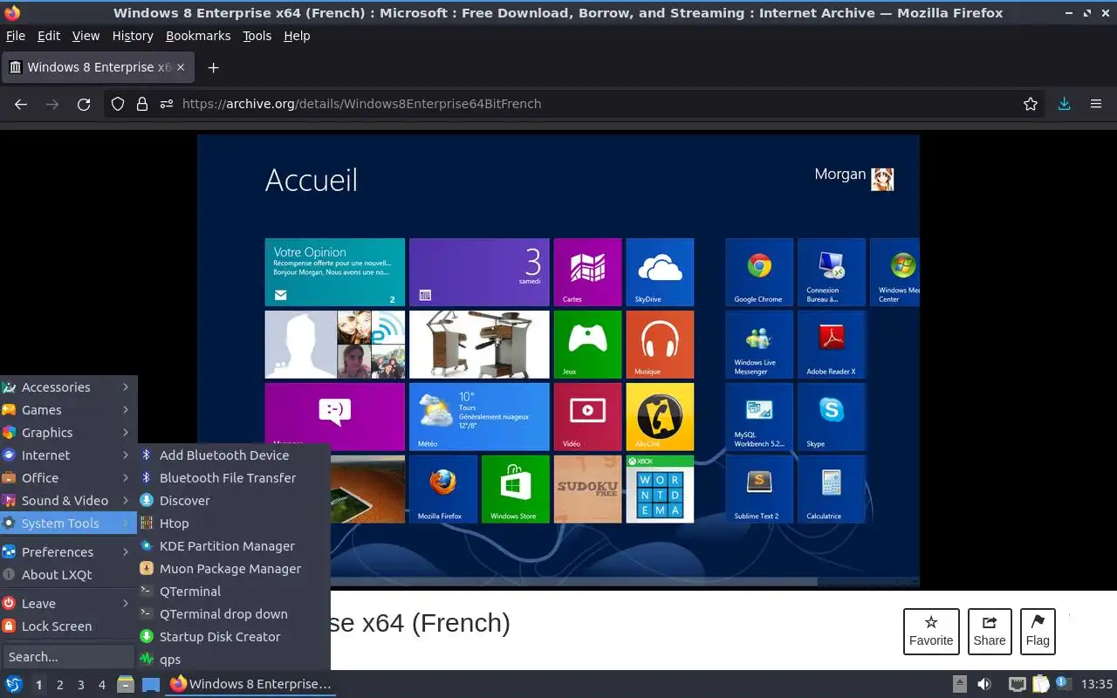Select the System Tools menu entry
Viewport: 1117px width, 698px height.
(68, 523)
